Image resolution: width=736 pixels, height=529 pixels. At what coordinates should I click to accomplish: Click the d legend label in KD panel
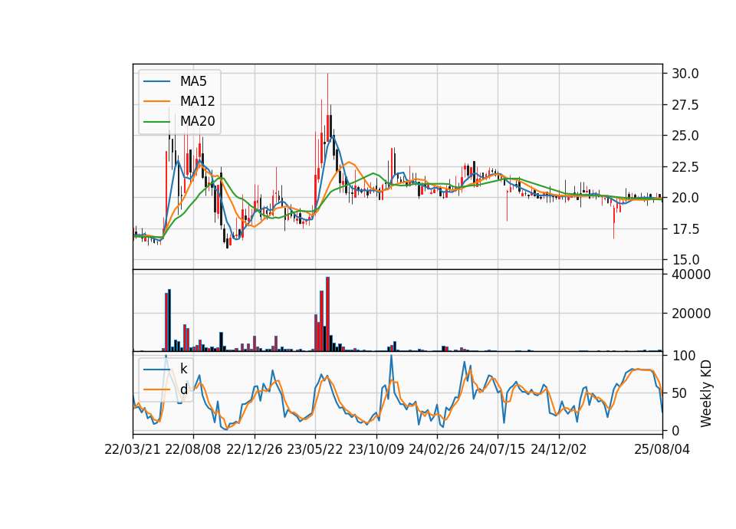(x=183, y=389)
